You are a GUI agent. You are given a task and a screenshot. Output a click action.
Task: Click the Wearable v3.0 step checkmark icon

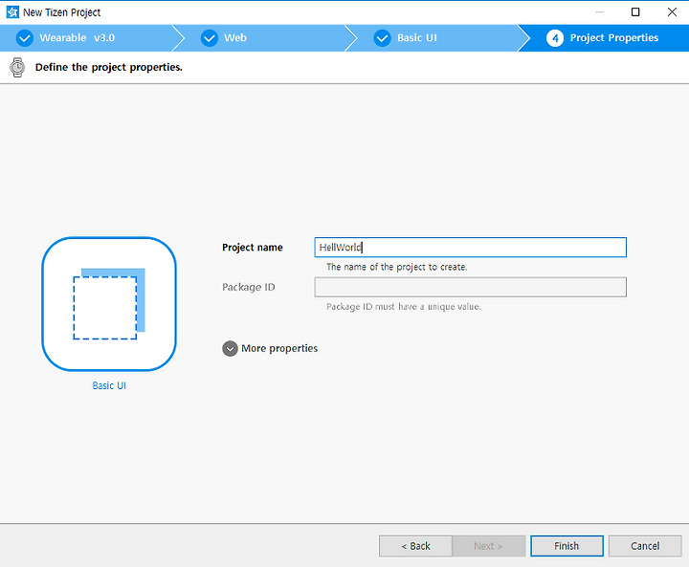pos(25,38)
